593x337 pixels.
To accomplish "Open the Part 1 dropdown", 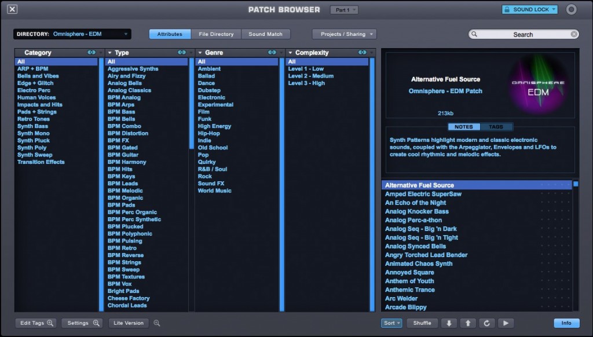I will (344, 10).
